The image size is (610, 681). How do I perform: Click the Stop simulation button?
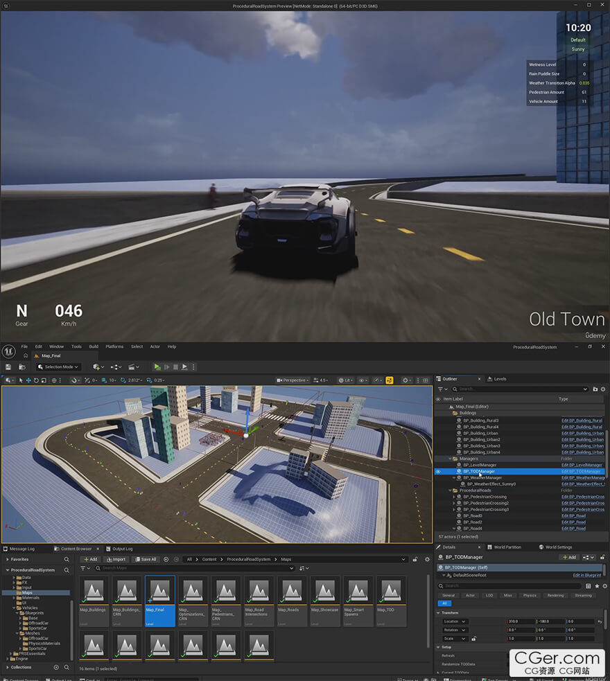click(176, 366)
